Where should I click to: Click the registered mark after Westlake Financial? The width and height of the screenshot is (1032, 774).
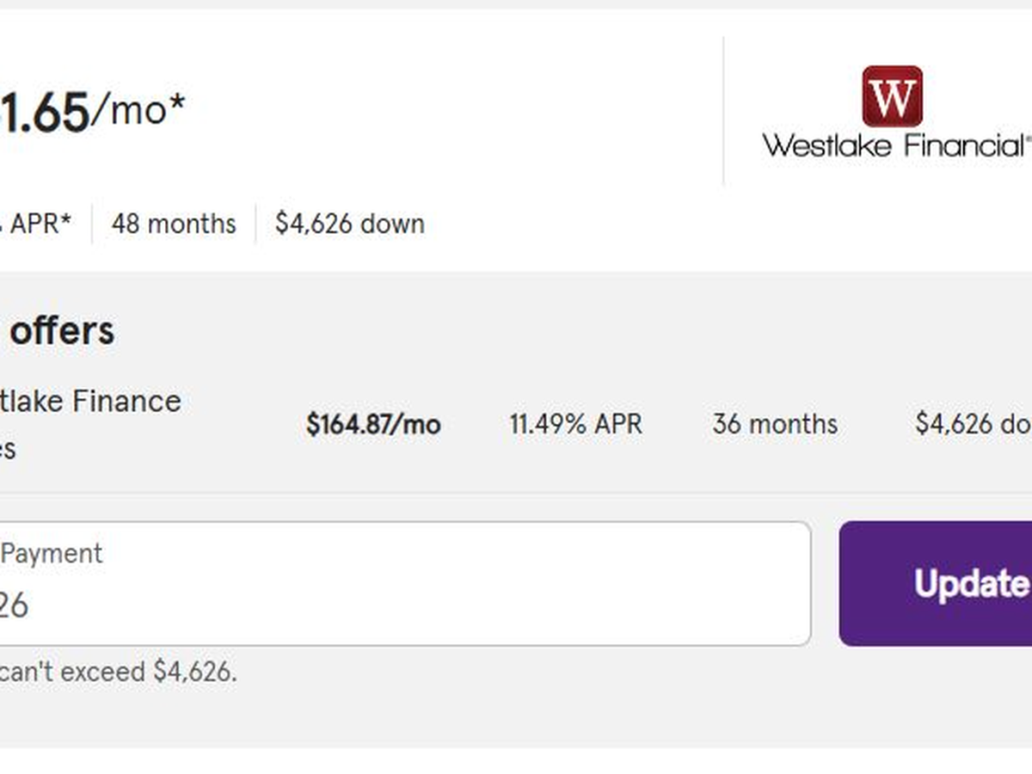(x=1027, y=138)
